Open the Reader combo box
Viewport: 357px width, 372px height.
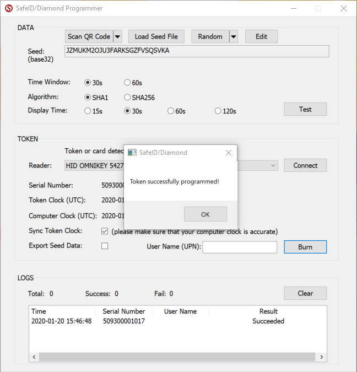(x=274, y=165)
